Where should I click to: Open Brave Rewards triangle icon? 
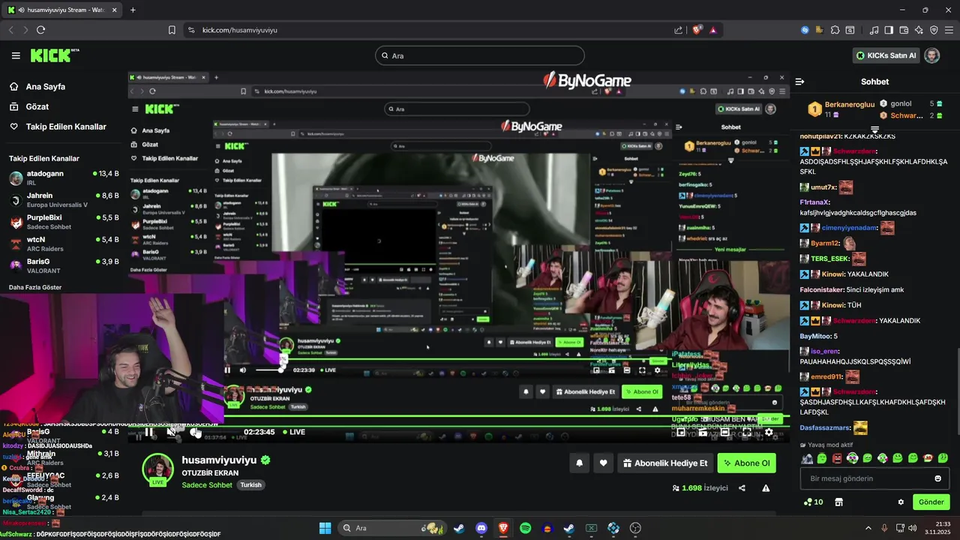coord(712,30)
